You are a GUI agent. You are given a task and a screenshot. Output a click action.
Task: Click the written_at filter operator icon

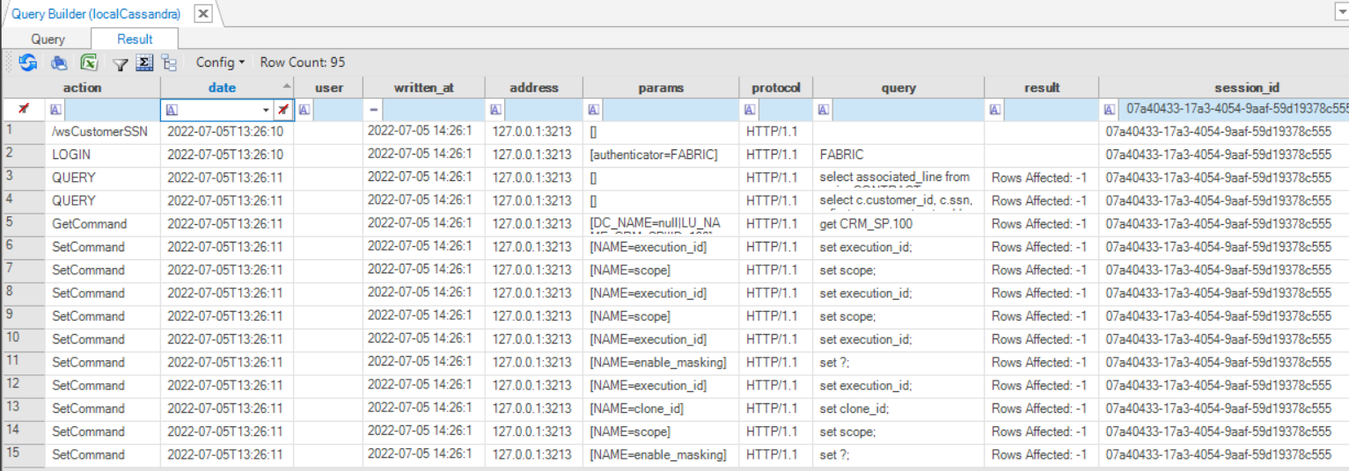pos(374,110)
